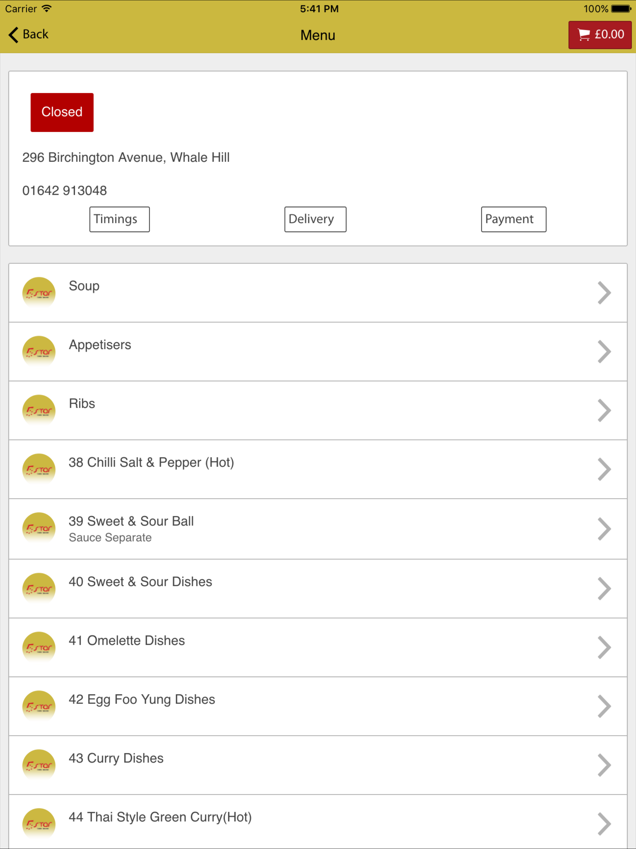Tap the cart icon in the red button
This screenshot has width=636, height=849.
(584, 34)
